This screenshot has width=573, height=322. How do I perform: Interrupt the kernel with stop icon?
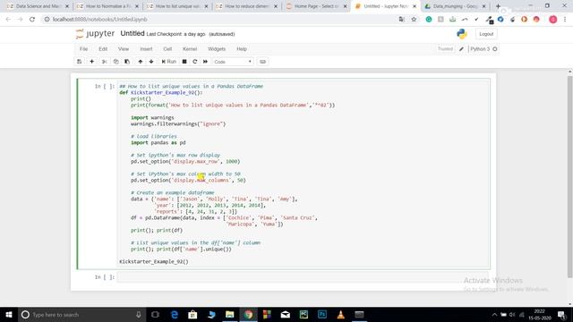tap(184, 62)
